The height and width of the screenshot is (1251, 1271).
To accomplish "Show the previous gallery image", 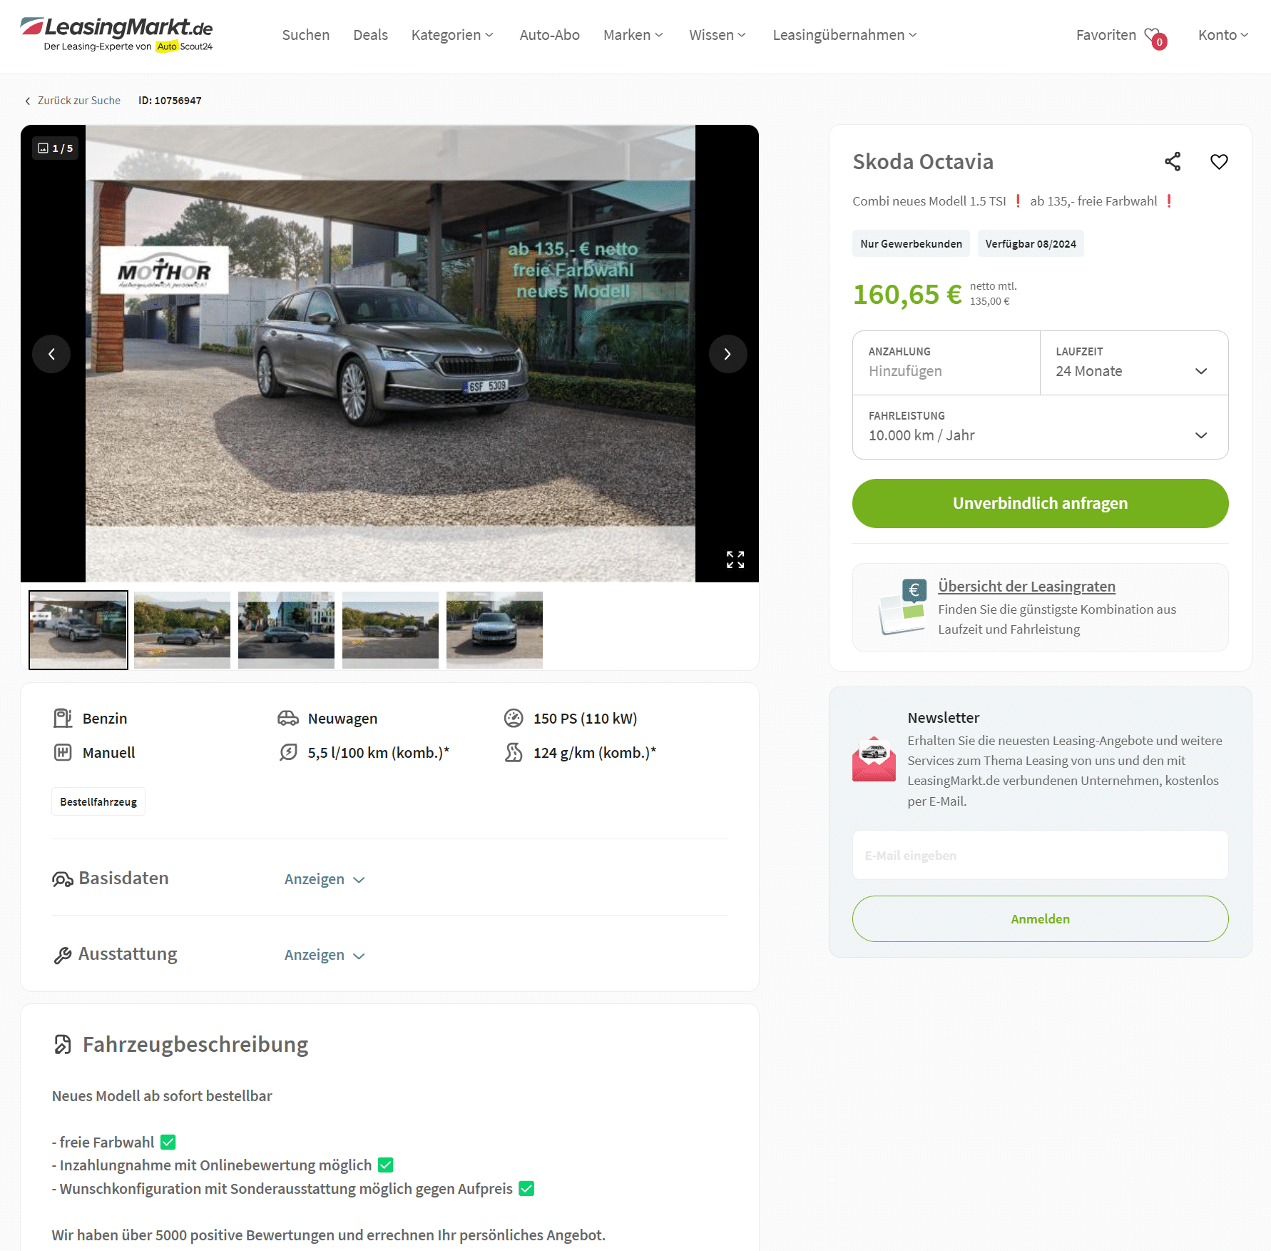I will 51,354.
